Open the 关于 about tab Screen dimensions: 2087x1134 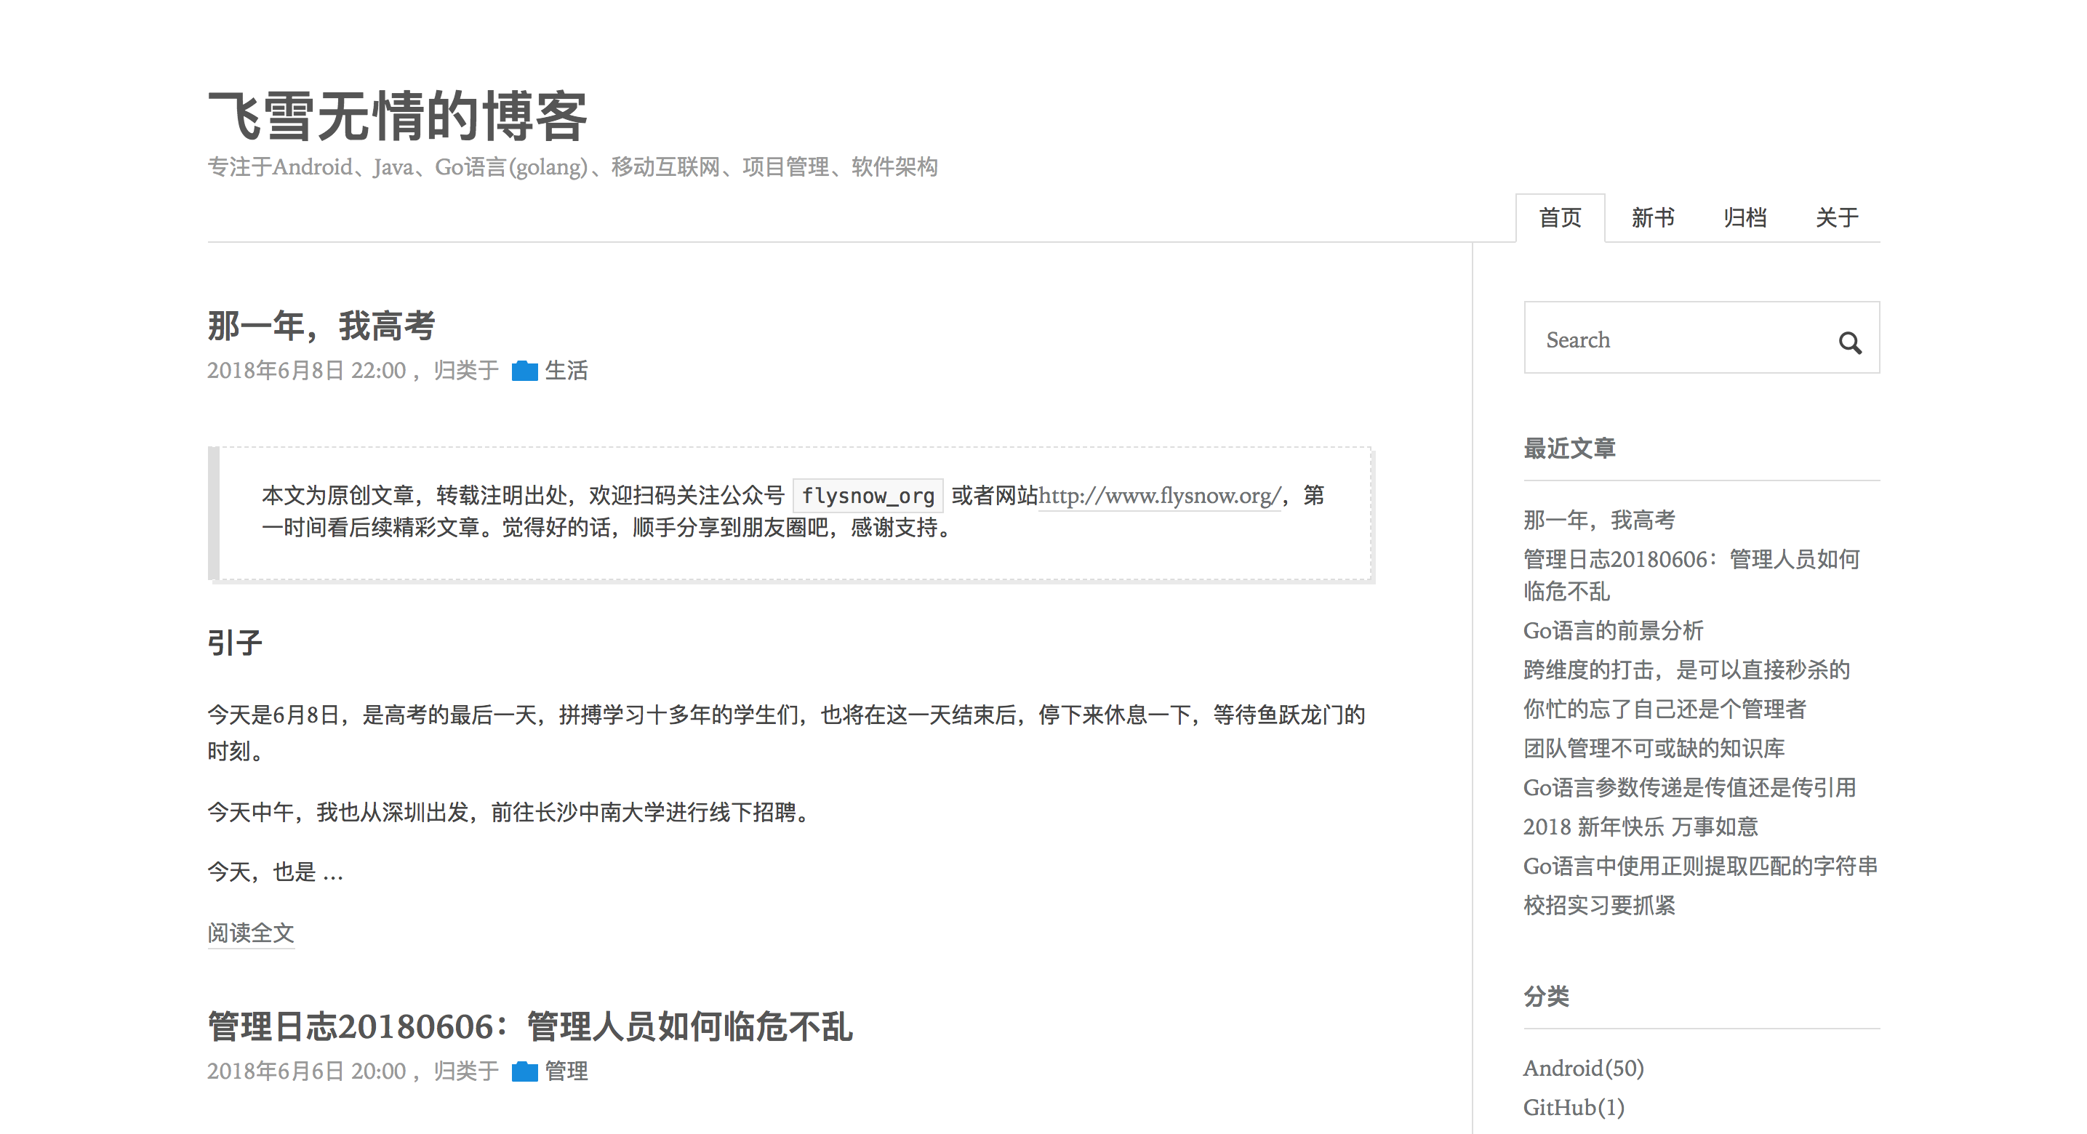click(x=1837, y=218)
